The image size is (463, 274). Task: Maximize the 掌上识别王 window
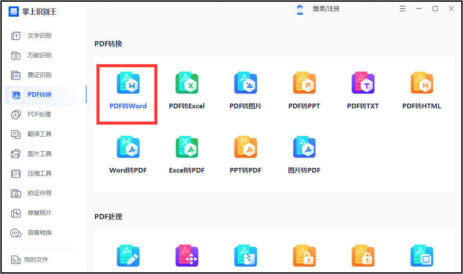coord(435,9)
